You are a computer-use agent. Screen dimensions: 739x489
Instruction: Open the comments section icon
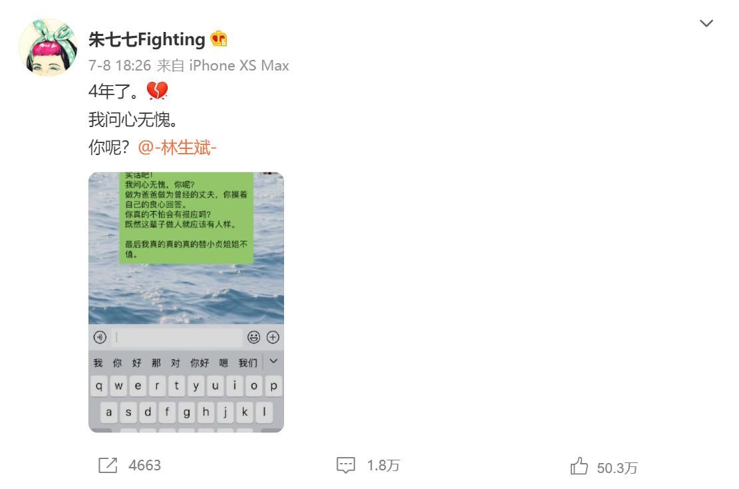347,466
